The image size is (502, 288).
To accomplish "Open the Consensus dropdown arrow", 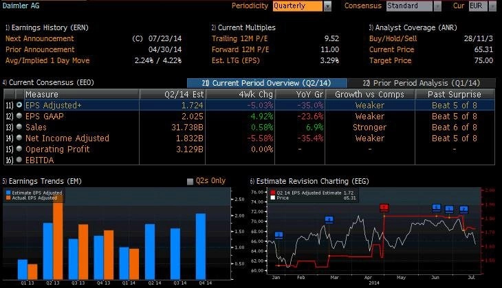I will tap(437, 6).
